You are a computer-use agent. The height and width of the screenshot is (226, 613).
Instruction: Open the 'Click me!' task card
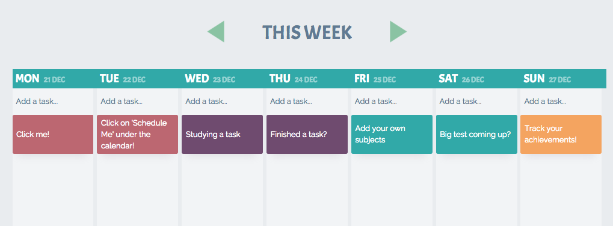(x=53, y=134)
